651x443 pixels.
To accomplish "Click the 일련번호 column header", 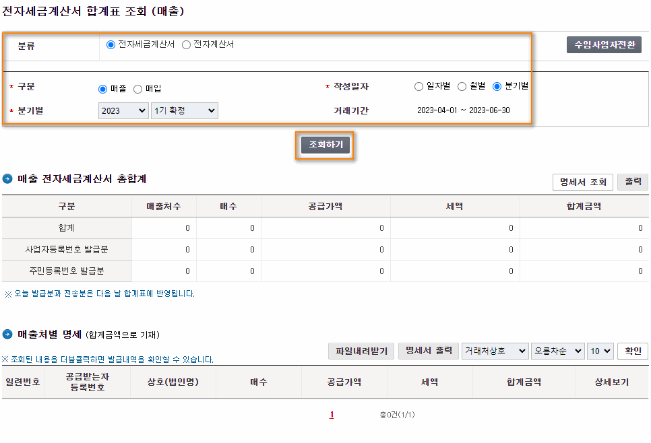I will coord(23,382).
